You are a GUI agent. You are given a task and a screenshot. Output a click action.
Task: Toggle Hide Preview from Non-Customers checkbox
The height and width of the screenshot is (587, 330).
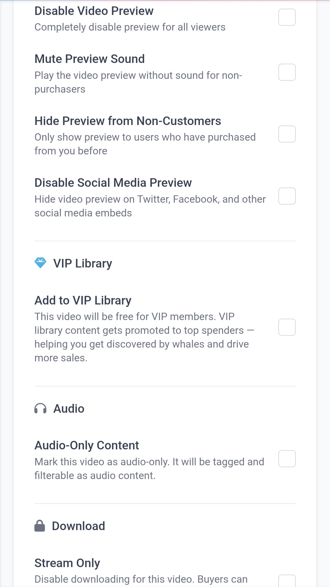(287, 134)
